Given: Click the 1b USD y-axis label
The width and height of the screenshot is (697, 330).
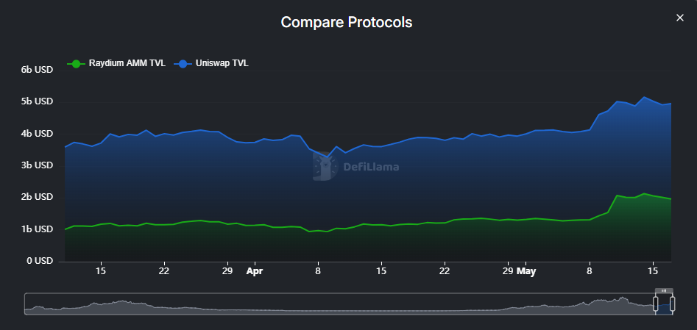Looking at the screenshot, I should (x=37, y=229).
